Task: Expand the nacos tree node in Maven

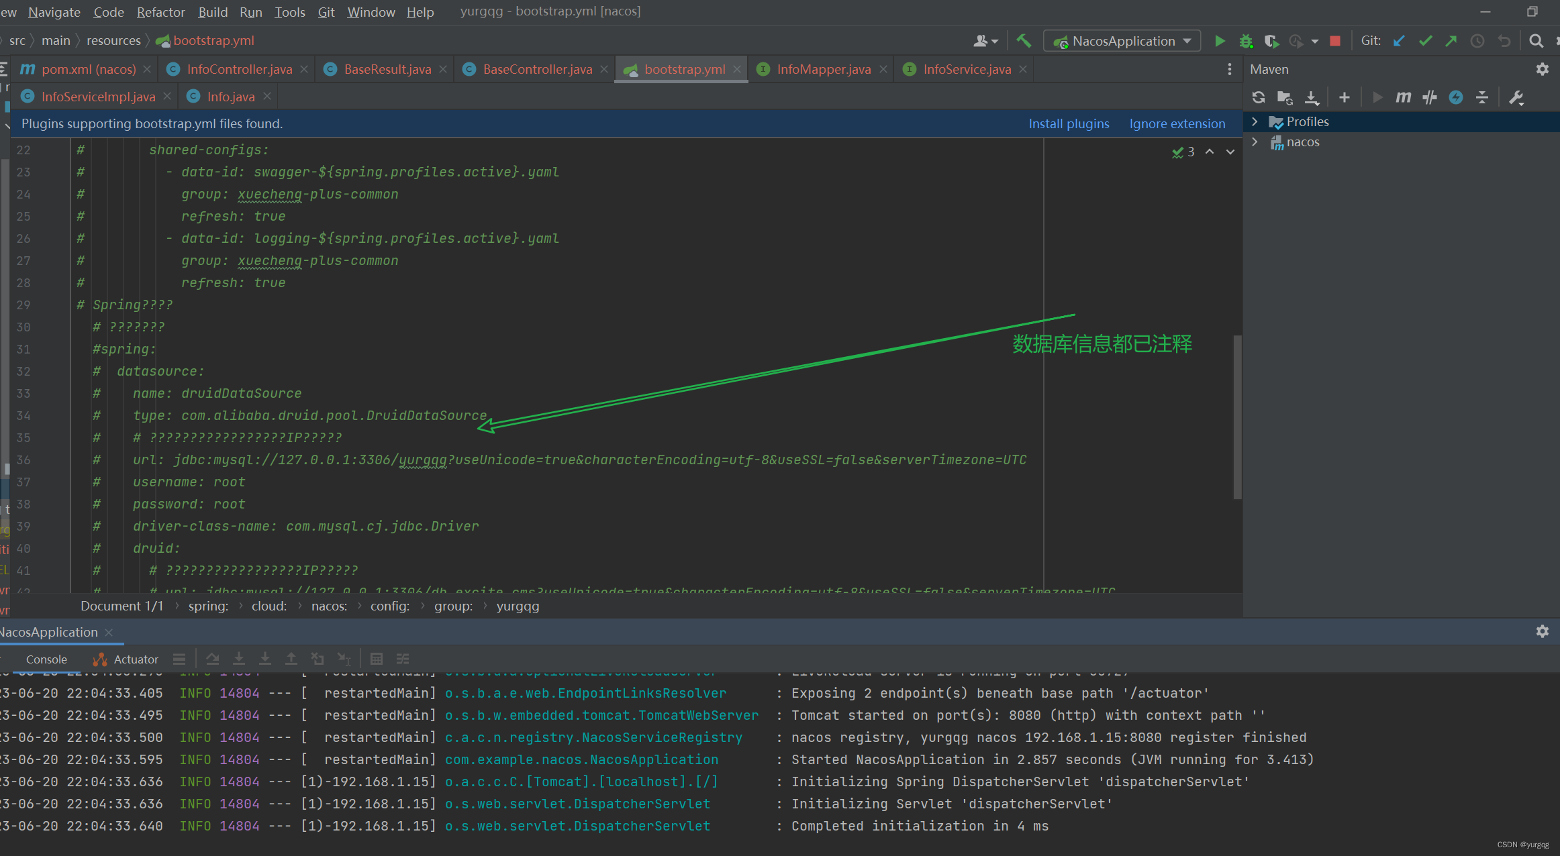Action: [x=1259, y=142]
